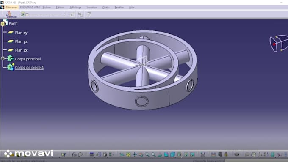Screen dimensions: 288x162
Task: Open the shading view mode icon
Action: point(180,155)
